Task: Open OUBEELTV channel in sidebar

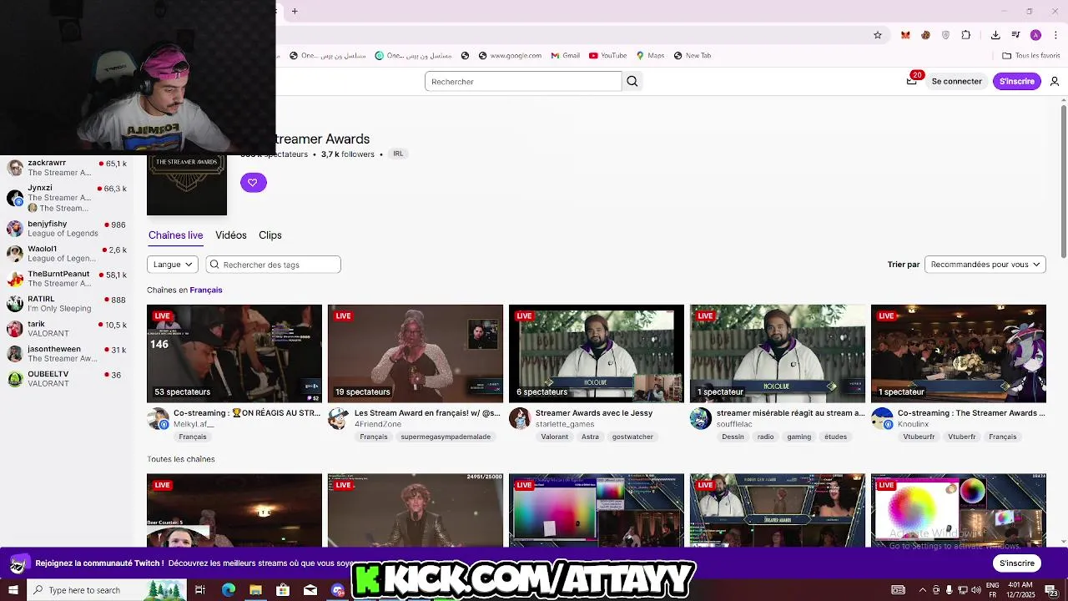Action: (67, 379)
